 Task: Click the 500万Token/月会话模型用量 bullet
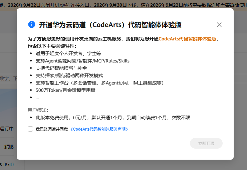coord(65,90)
